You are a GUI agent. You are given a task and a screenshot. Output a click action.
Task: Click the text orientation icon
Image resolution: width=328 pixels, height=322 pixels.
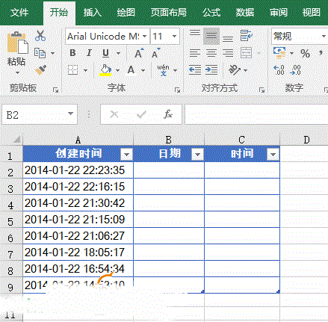(235, 70)
